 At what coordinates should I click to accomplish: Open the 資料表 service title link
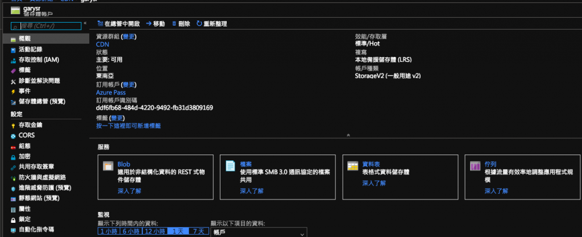tap(371, 164)
